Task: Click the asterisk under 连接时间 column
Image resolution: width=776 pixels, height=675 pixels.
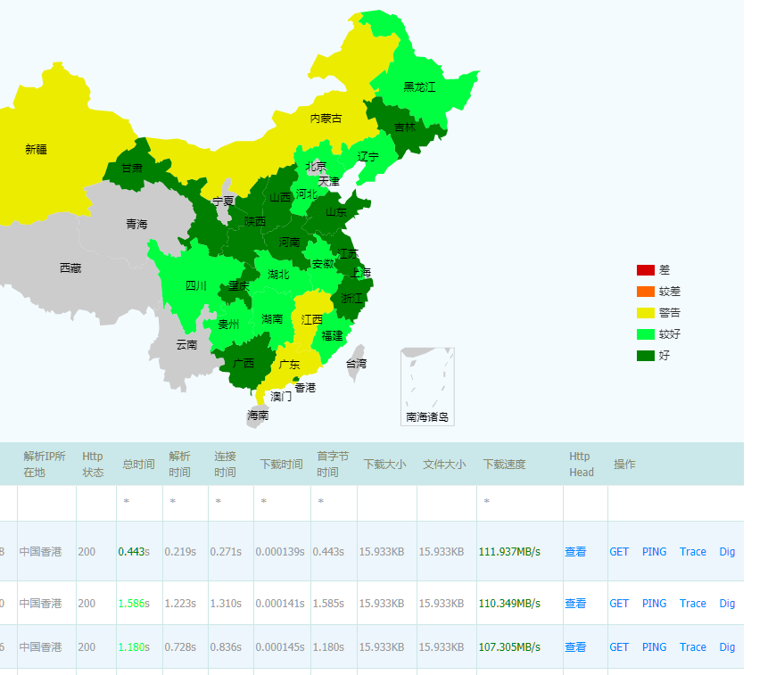Action: pos(219,502)
